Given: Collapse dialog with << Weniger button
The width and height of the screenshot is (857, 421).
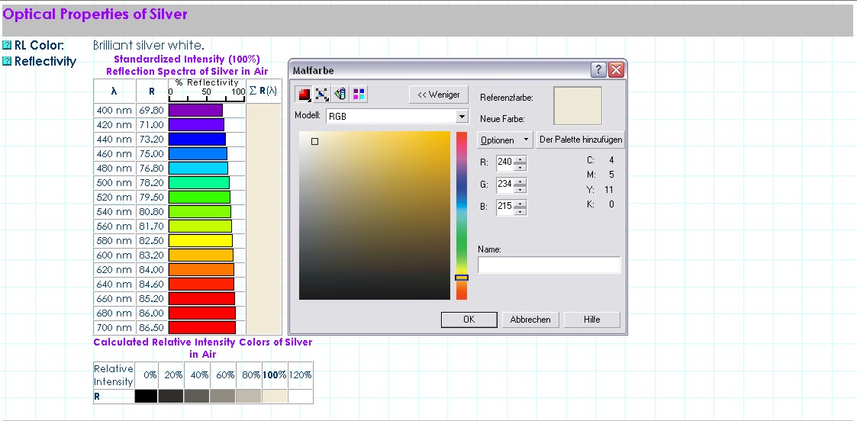Looking at the screenshot, I should click(x=438, y=95).
